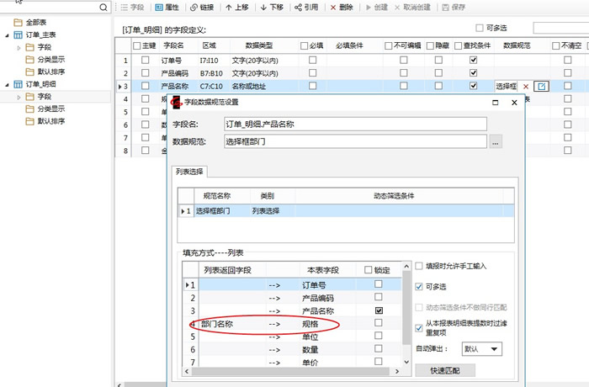Click the ... browse button beside 数据规范
The height and width of the screenshot is (387, 589).
(x=496, y=142)
